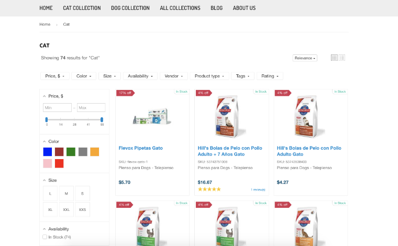Screen dimensions: 398x246
Task: Click the SKU: flevox-gato-1 text
Action: tap(133, 162)
